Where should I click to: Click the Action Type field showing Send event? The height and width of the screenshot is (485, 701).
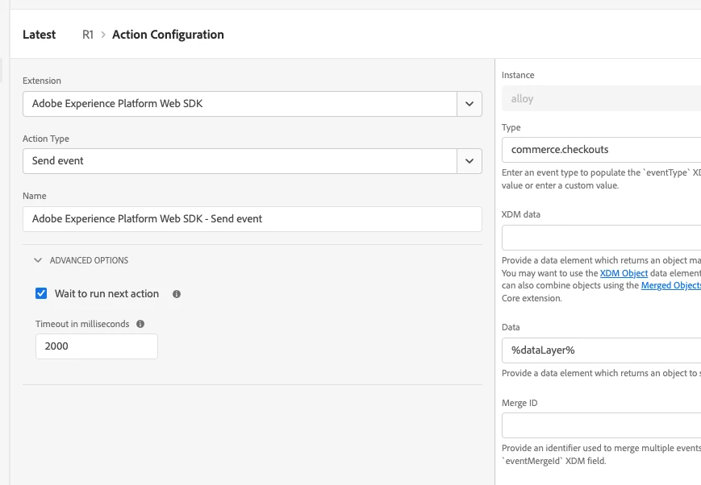coord(240,161)
